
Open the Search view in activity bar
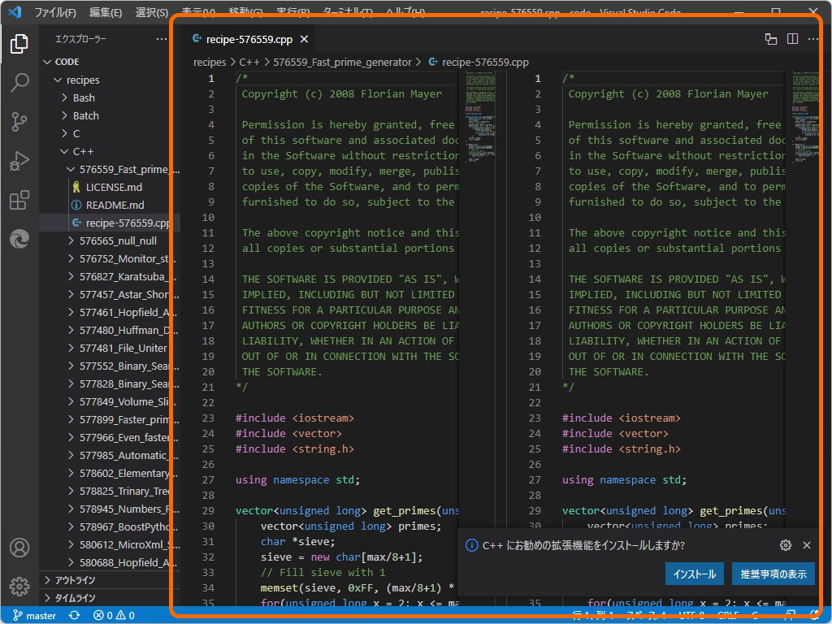[19, 83]
